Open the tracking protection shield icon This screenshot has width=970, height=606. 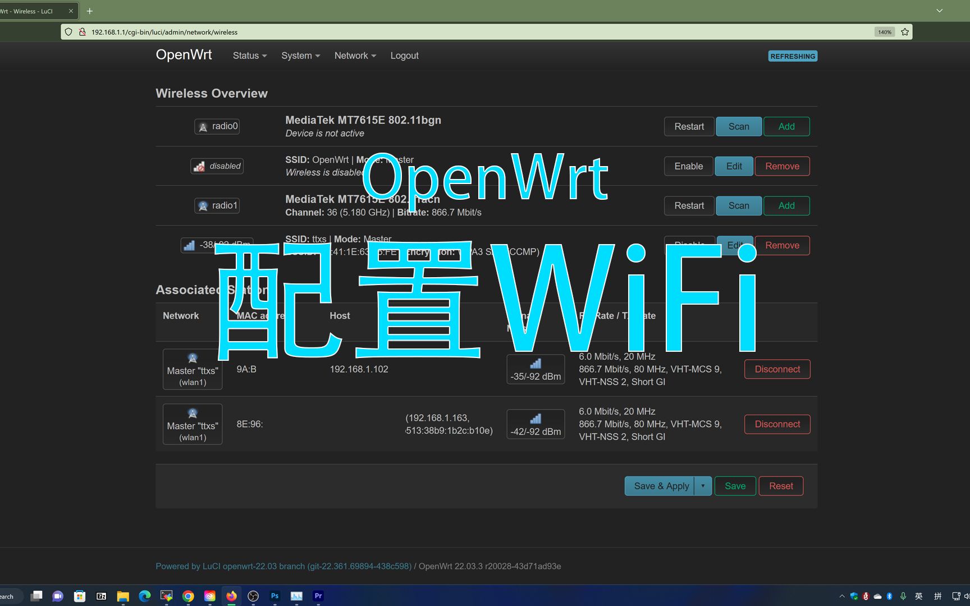(x=68, y=32)
